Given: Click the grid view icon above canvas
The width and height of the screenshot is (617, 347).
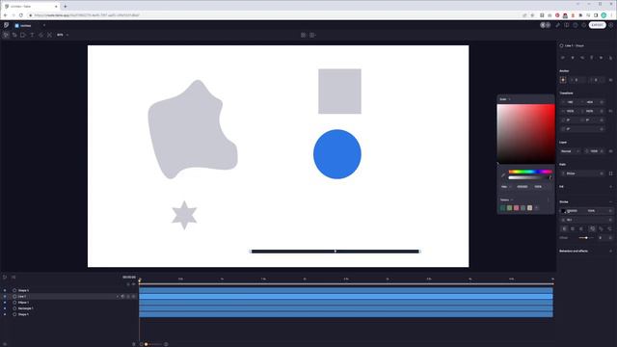Looking at the screenshot, I should [x=303, y=35].
